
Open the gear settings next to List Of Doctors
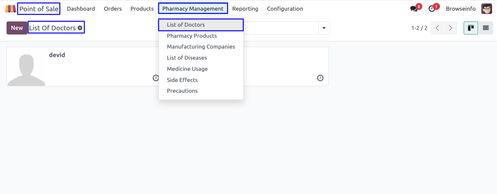[80, 28]
